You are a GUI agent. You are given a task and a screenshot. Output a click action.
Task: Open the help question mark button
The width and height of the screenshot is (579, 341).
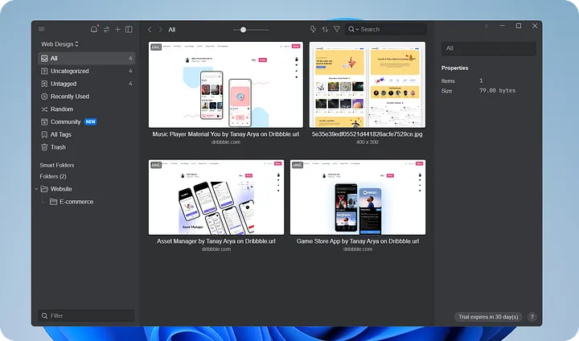click(532, 317)
